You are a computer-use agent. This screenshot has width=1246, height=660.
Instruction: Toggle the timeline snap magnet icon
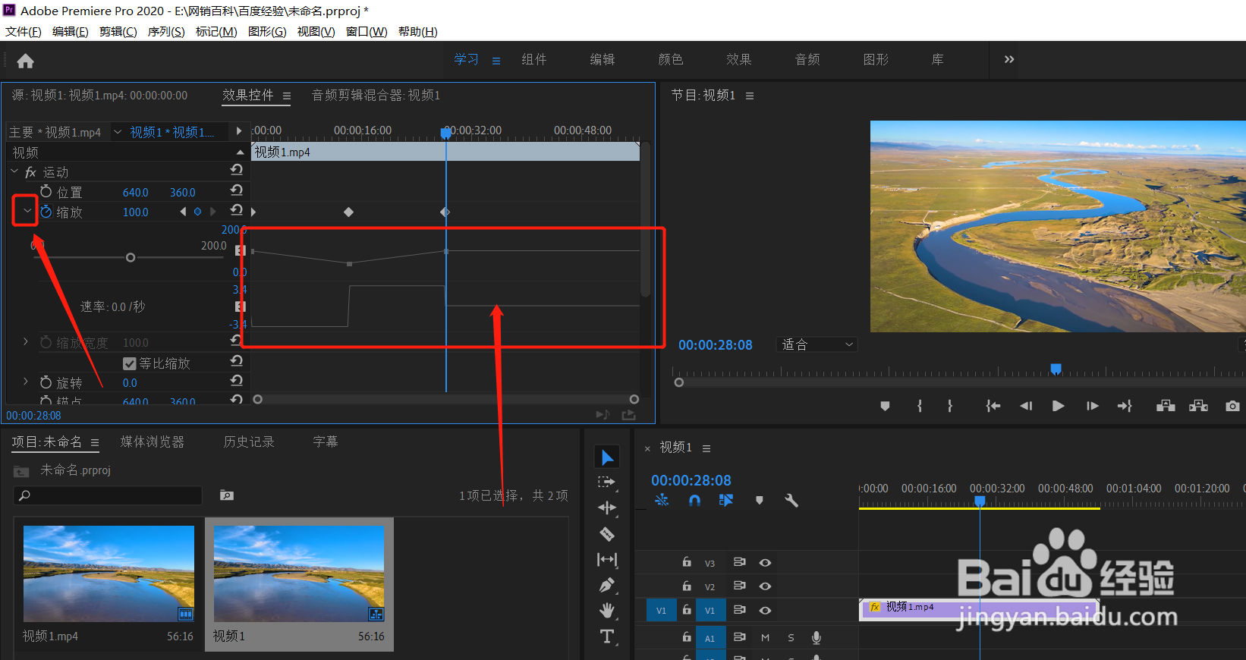(694, 501)
